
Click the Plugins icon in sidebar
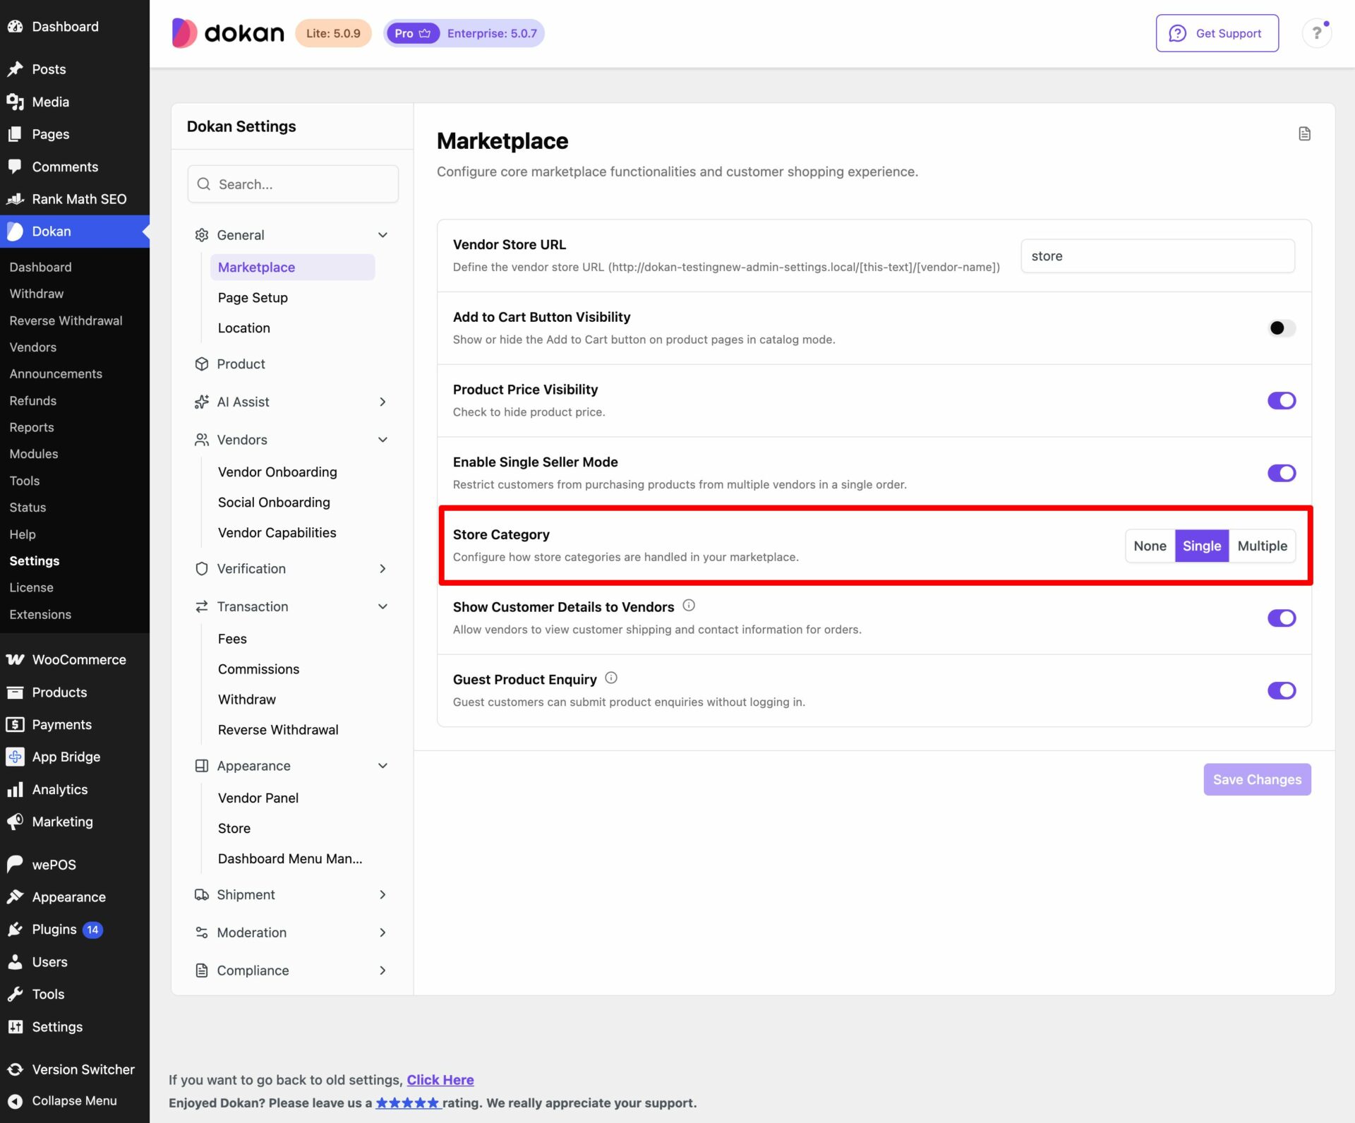click(x=15, y=930)
